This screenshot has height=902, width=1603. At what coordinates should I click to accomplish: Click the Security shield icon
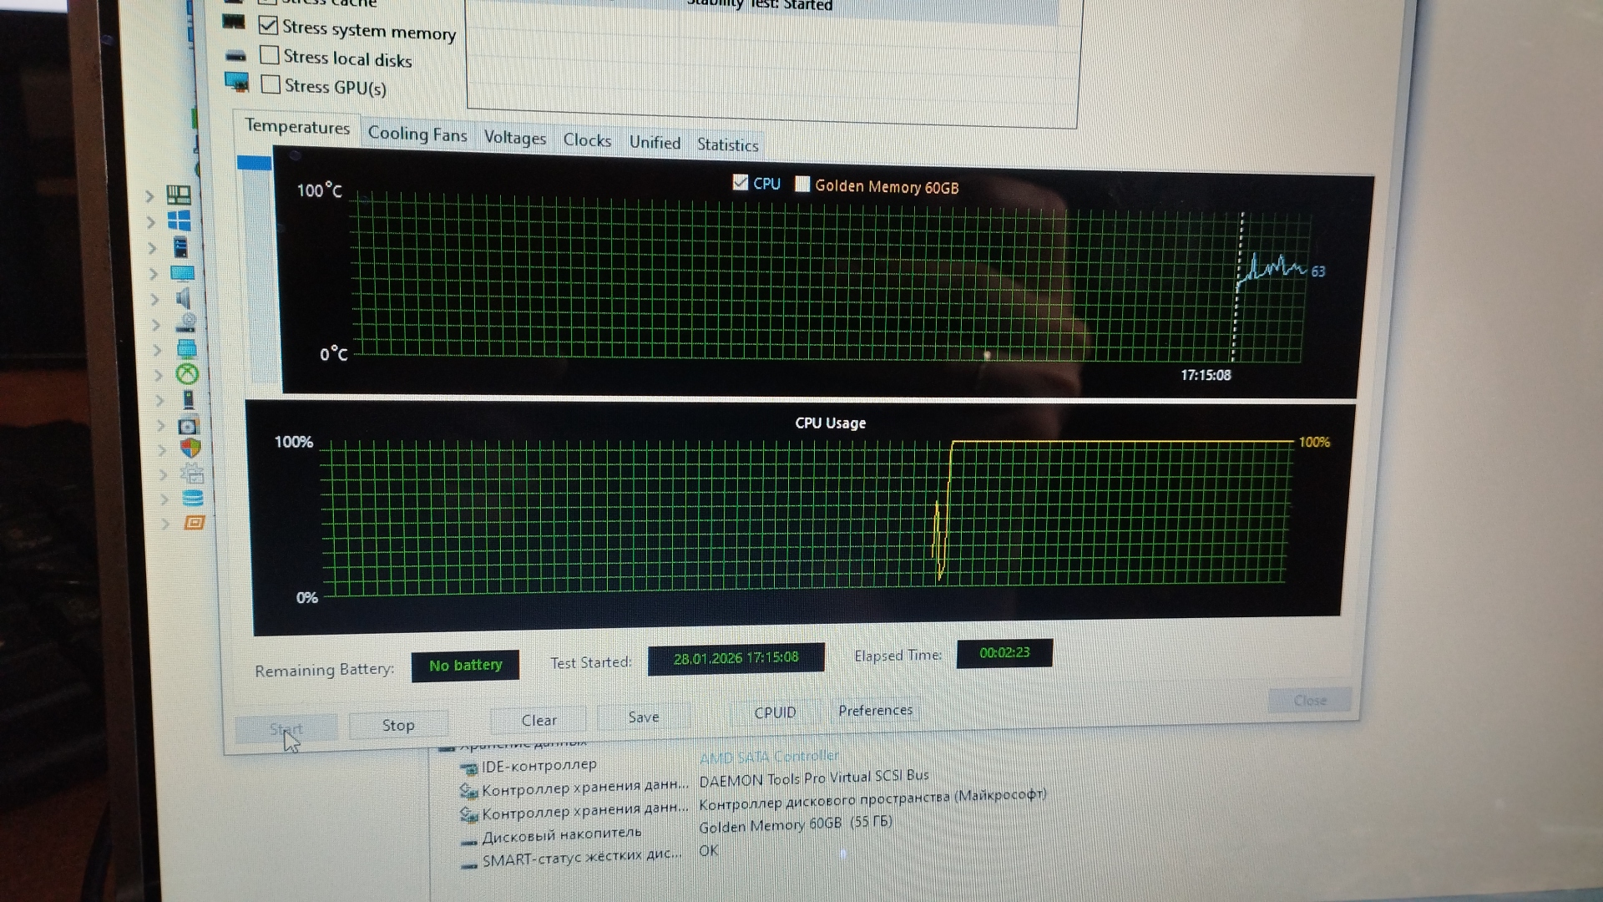tap(190, 448)
